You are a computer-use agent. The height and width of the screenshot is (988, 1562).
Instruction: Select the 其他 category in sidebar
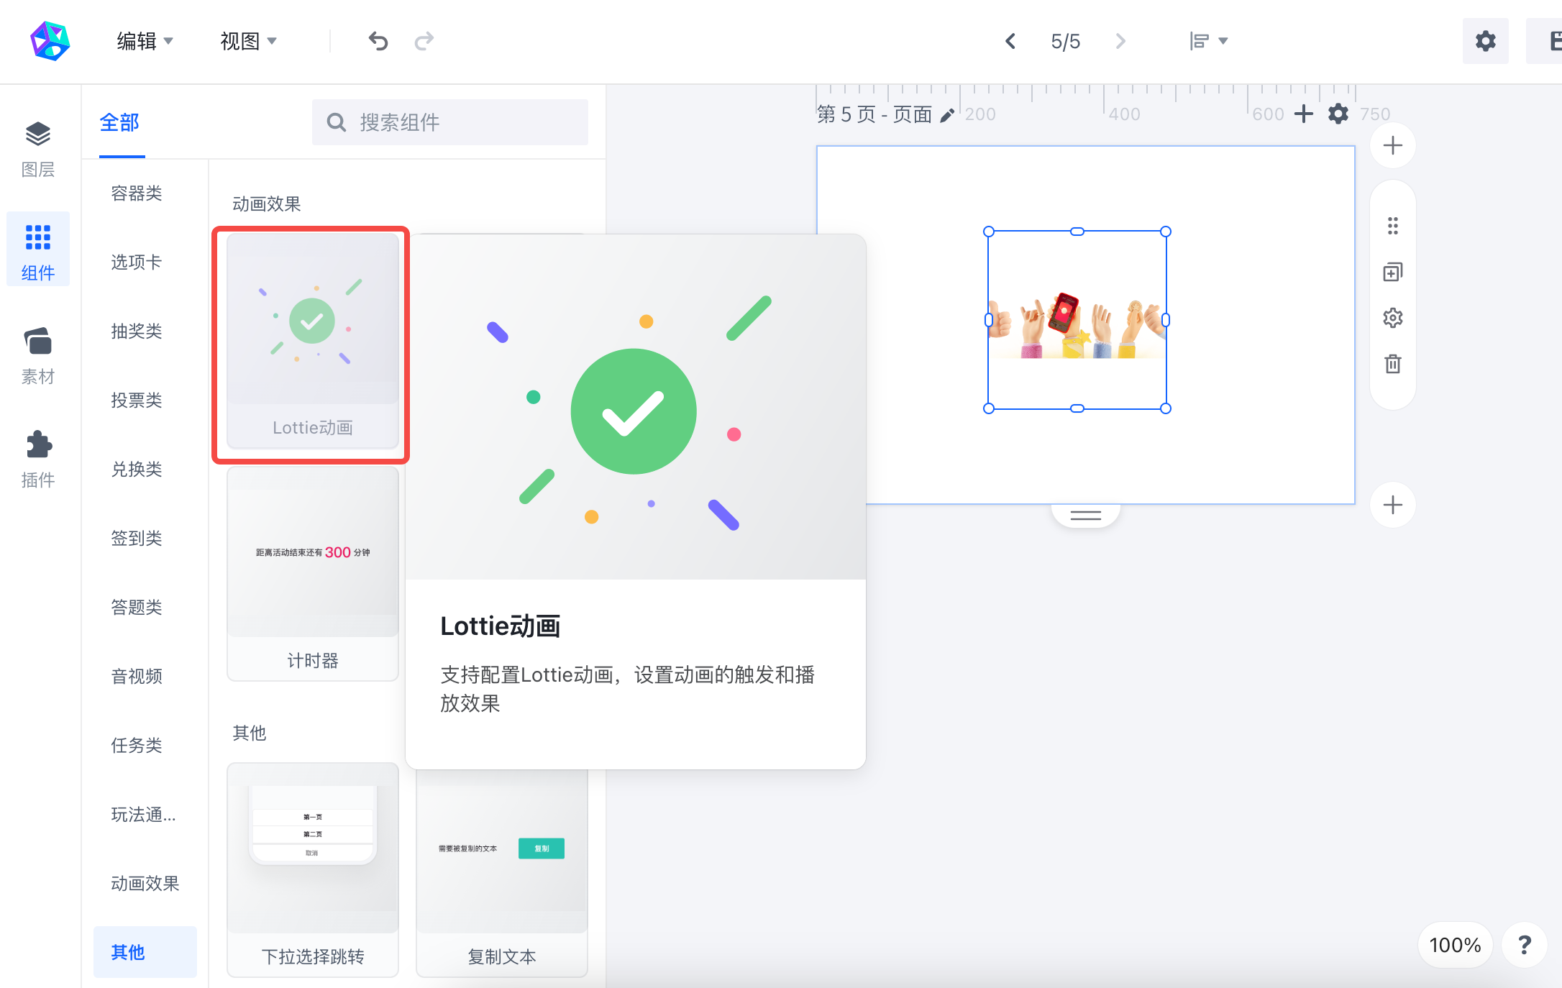(x=145, y=952)
